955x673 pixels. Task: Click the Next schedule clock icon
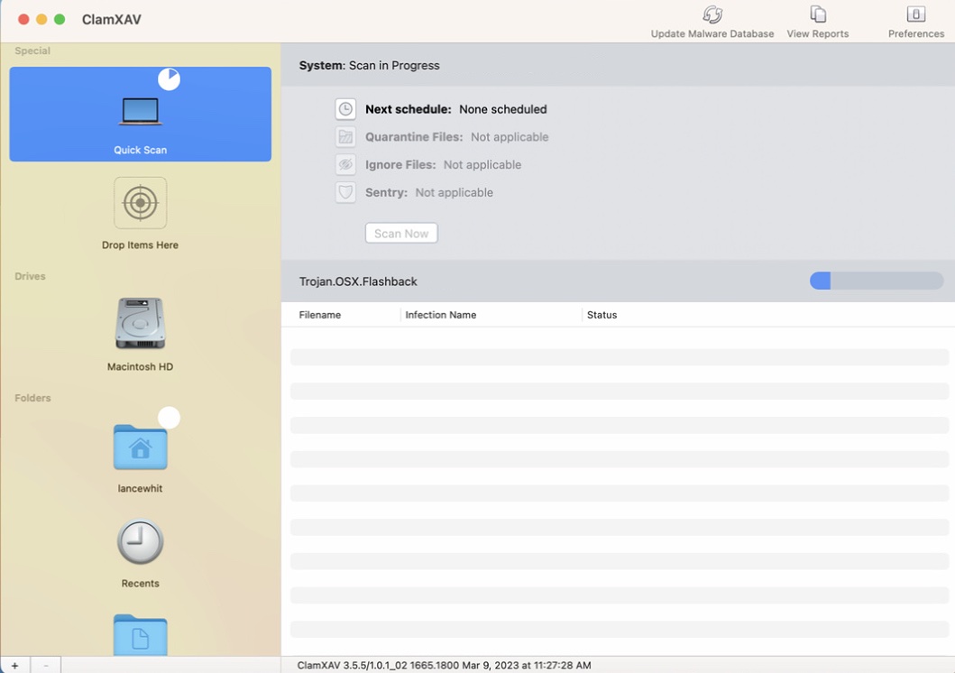345,109
